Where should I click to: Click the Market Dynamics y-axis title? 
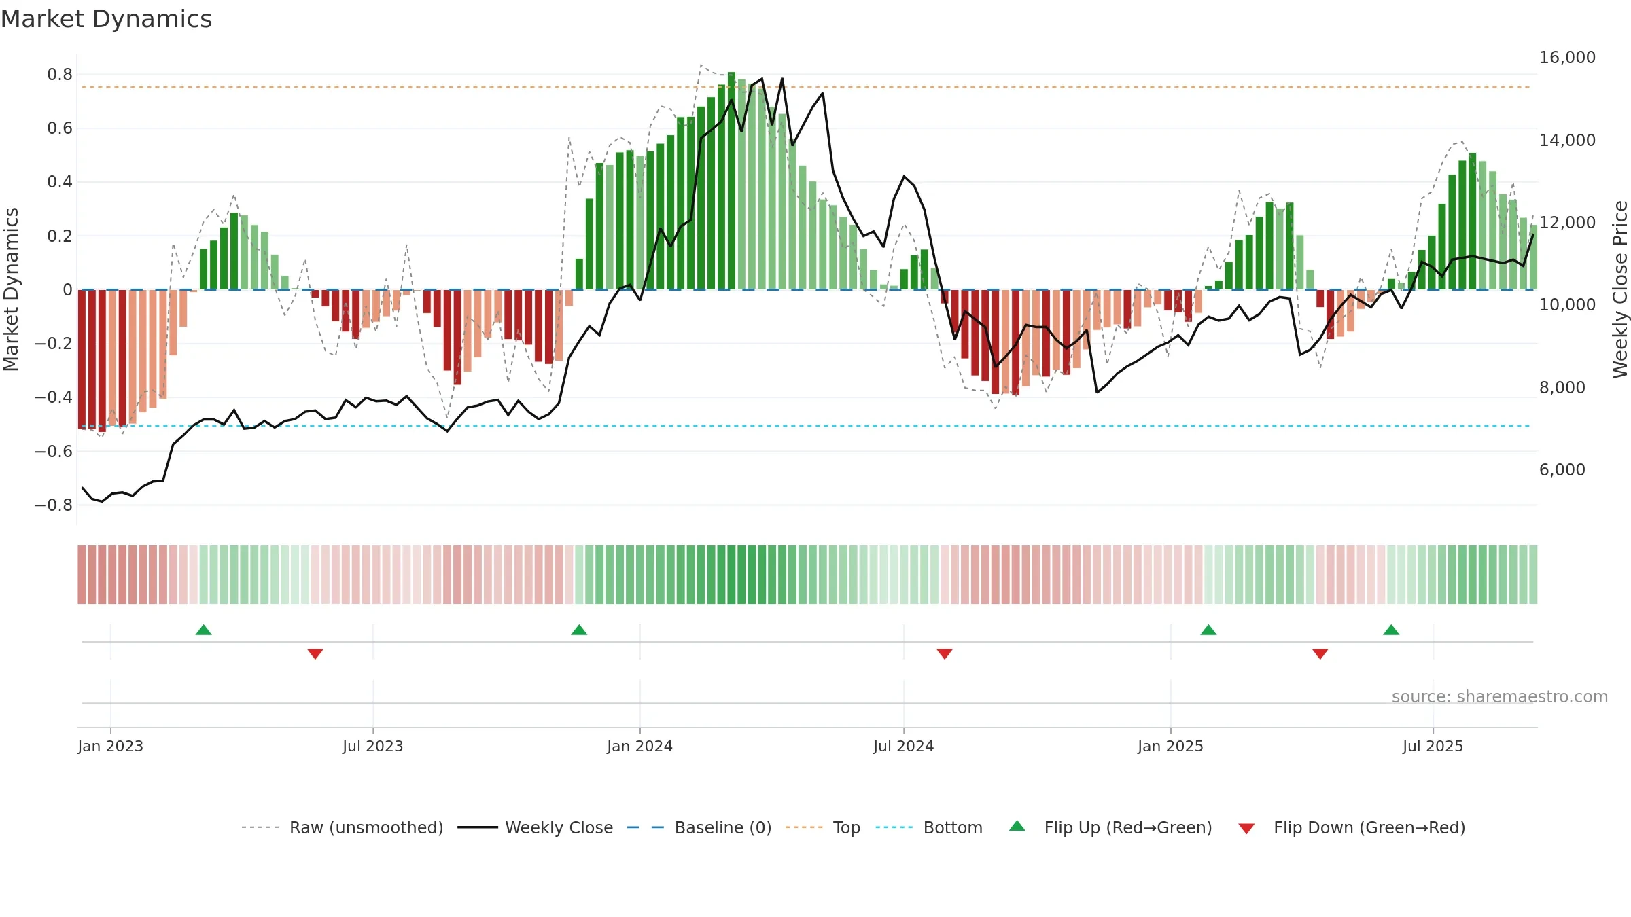[11, 289]
